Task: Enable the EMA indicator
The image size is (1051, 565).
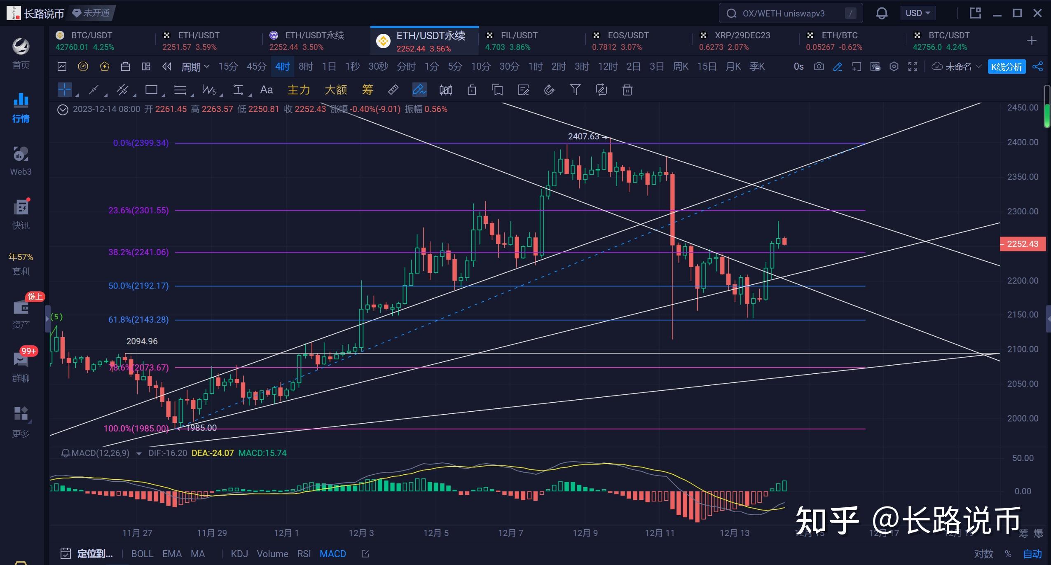Action: coord(172,554)
